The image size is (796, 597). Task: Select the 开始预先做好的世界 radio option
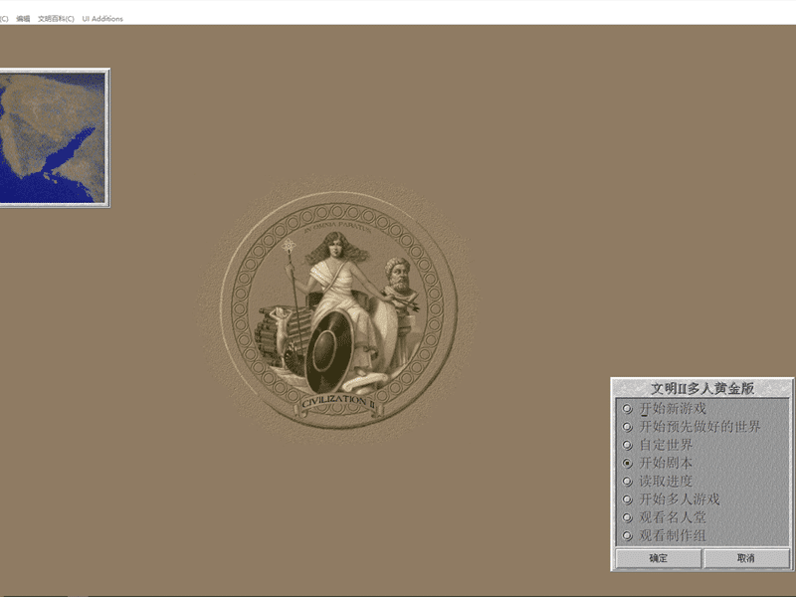click(628, 427)
